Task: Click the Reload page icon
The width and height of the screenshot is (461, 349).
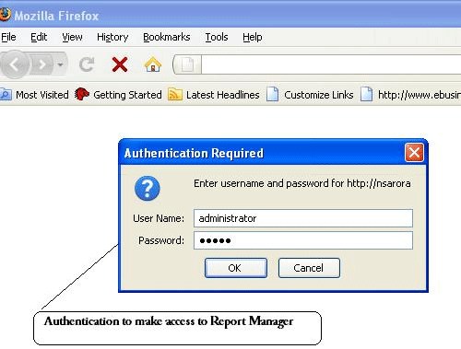Action: pos(87,64)
